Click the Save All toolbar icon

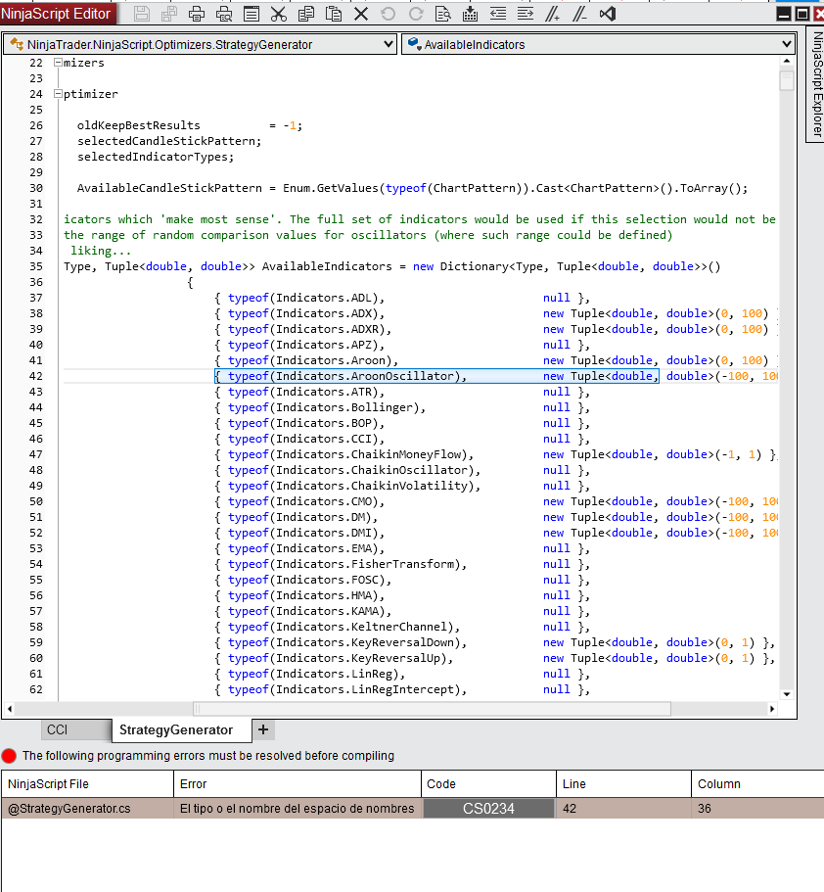[169, 14]
